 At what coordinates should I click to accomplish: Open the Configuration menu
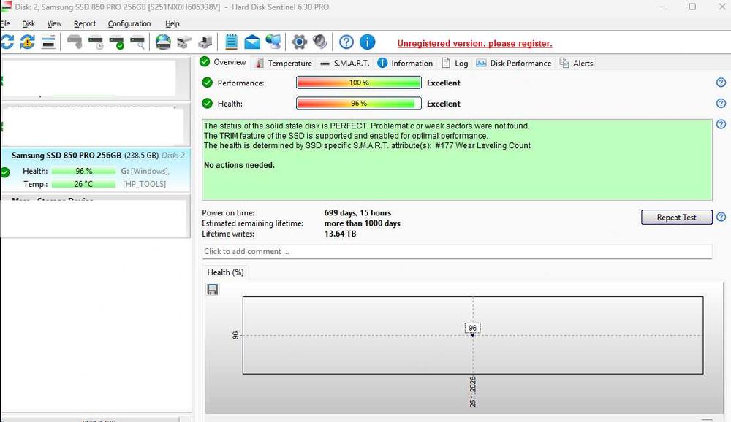(x=129, y=23)
